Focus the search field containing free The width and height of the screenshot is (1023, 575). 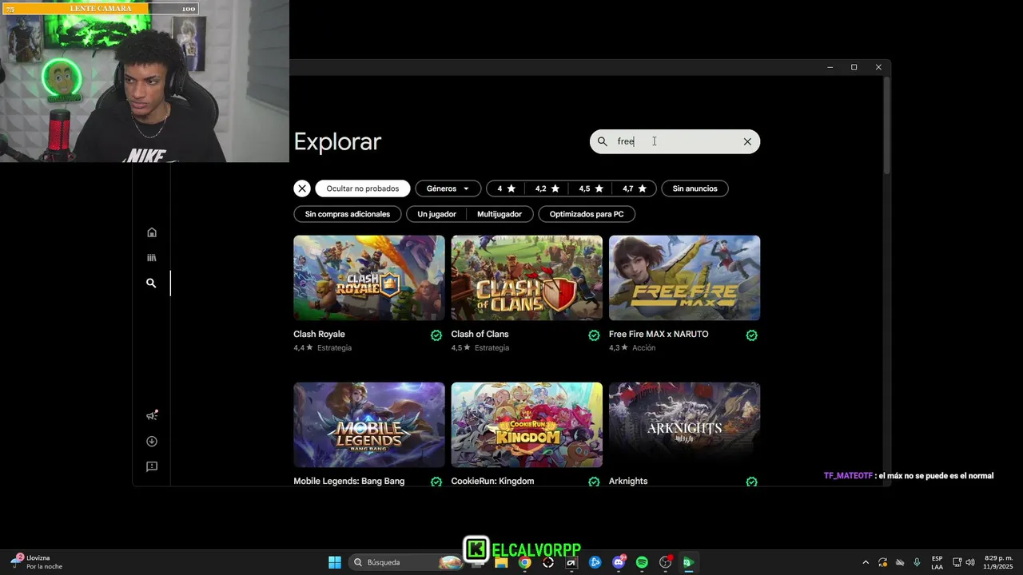[x=675, y=141]
